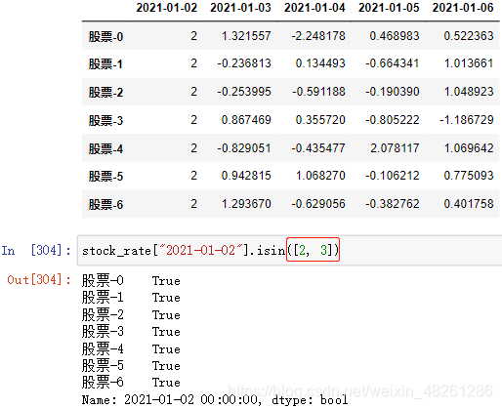Click the code input cell In [304]
Image resolution: width=502 pixels, height=409 pixels.
289,250
